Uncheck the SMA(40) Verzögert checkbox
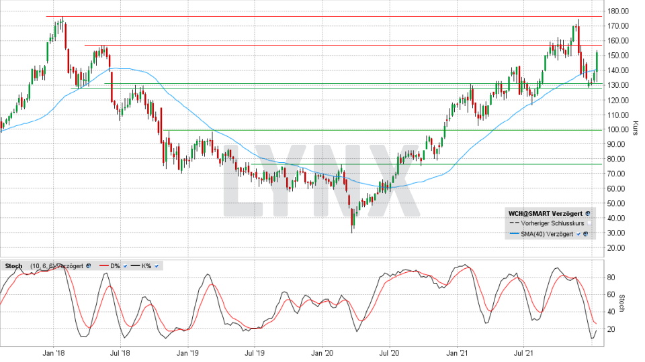Image resolution: width=645 pixels, height=362 pixels. pos(578,234)
